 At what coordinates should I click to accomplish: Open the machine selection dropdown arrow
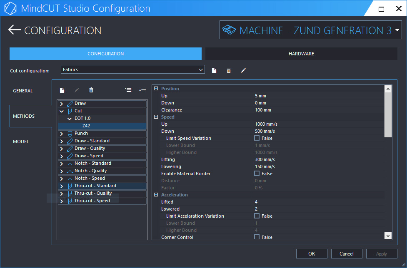point(397,30)
